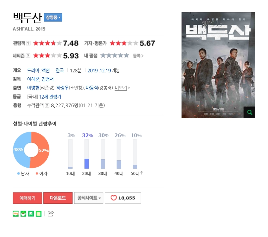Open the 드라마 genre link
The height and width of the screenshot is (237, 268).
click(33, 70)
